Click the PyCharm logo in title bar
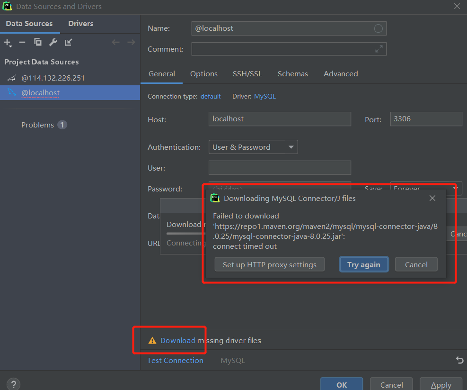 (x=7, y=6)
